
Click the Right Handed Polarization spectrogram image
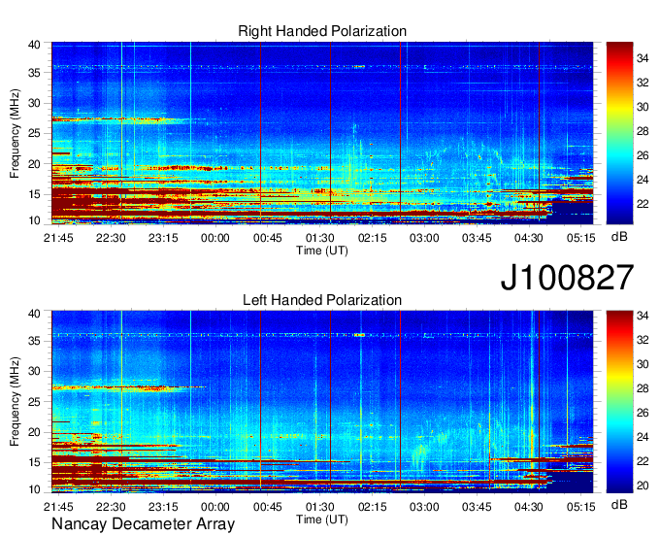(322, 133)
